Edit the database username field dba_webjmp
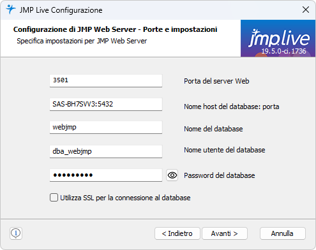 tap(106, 151)
